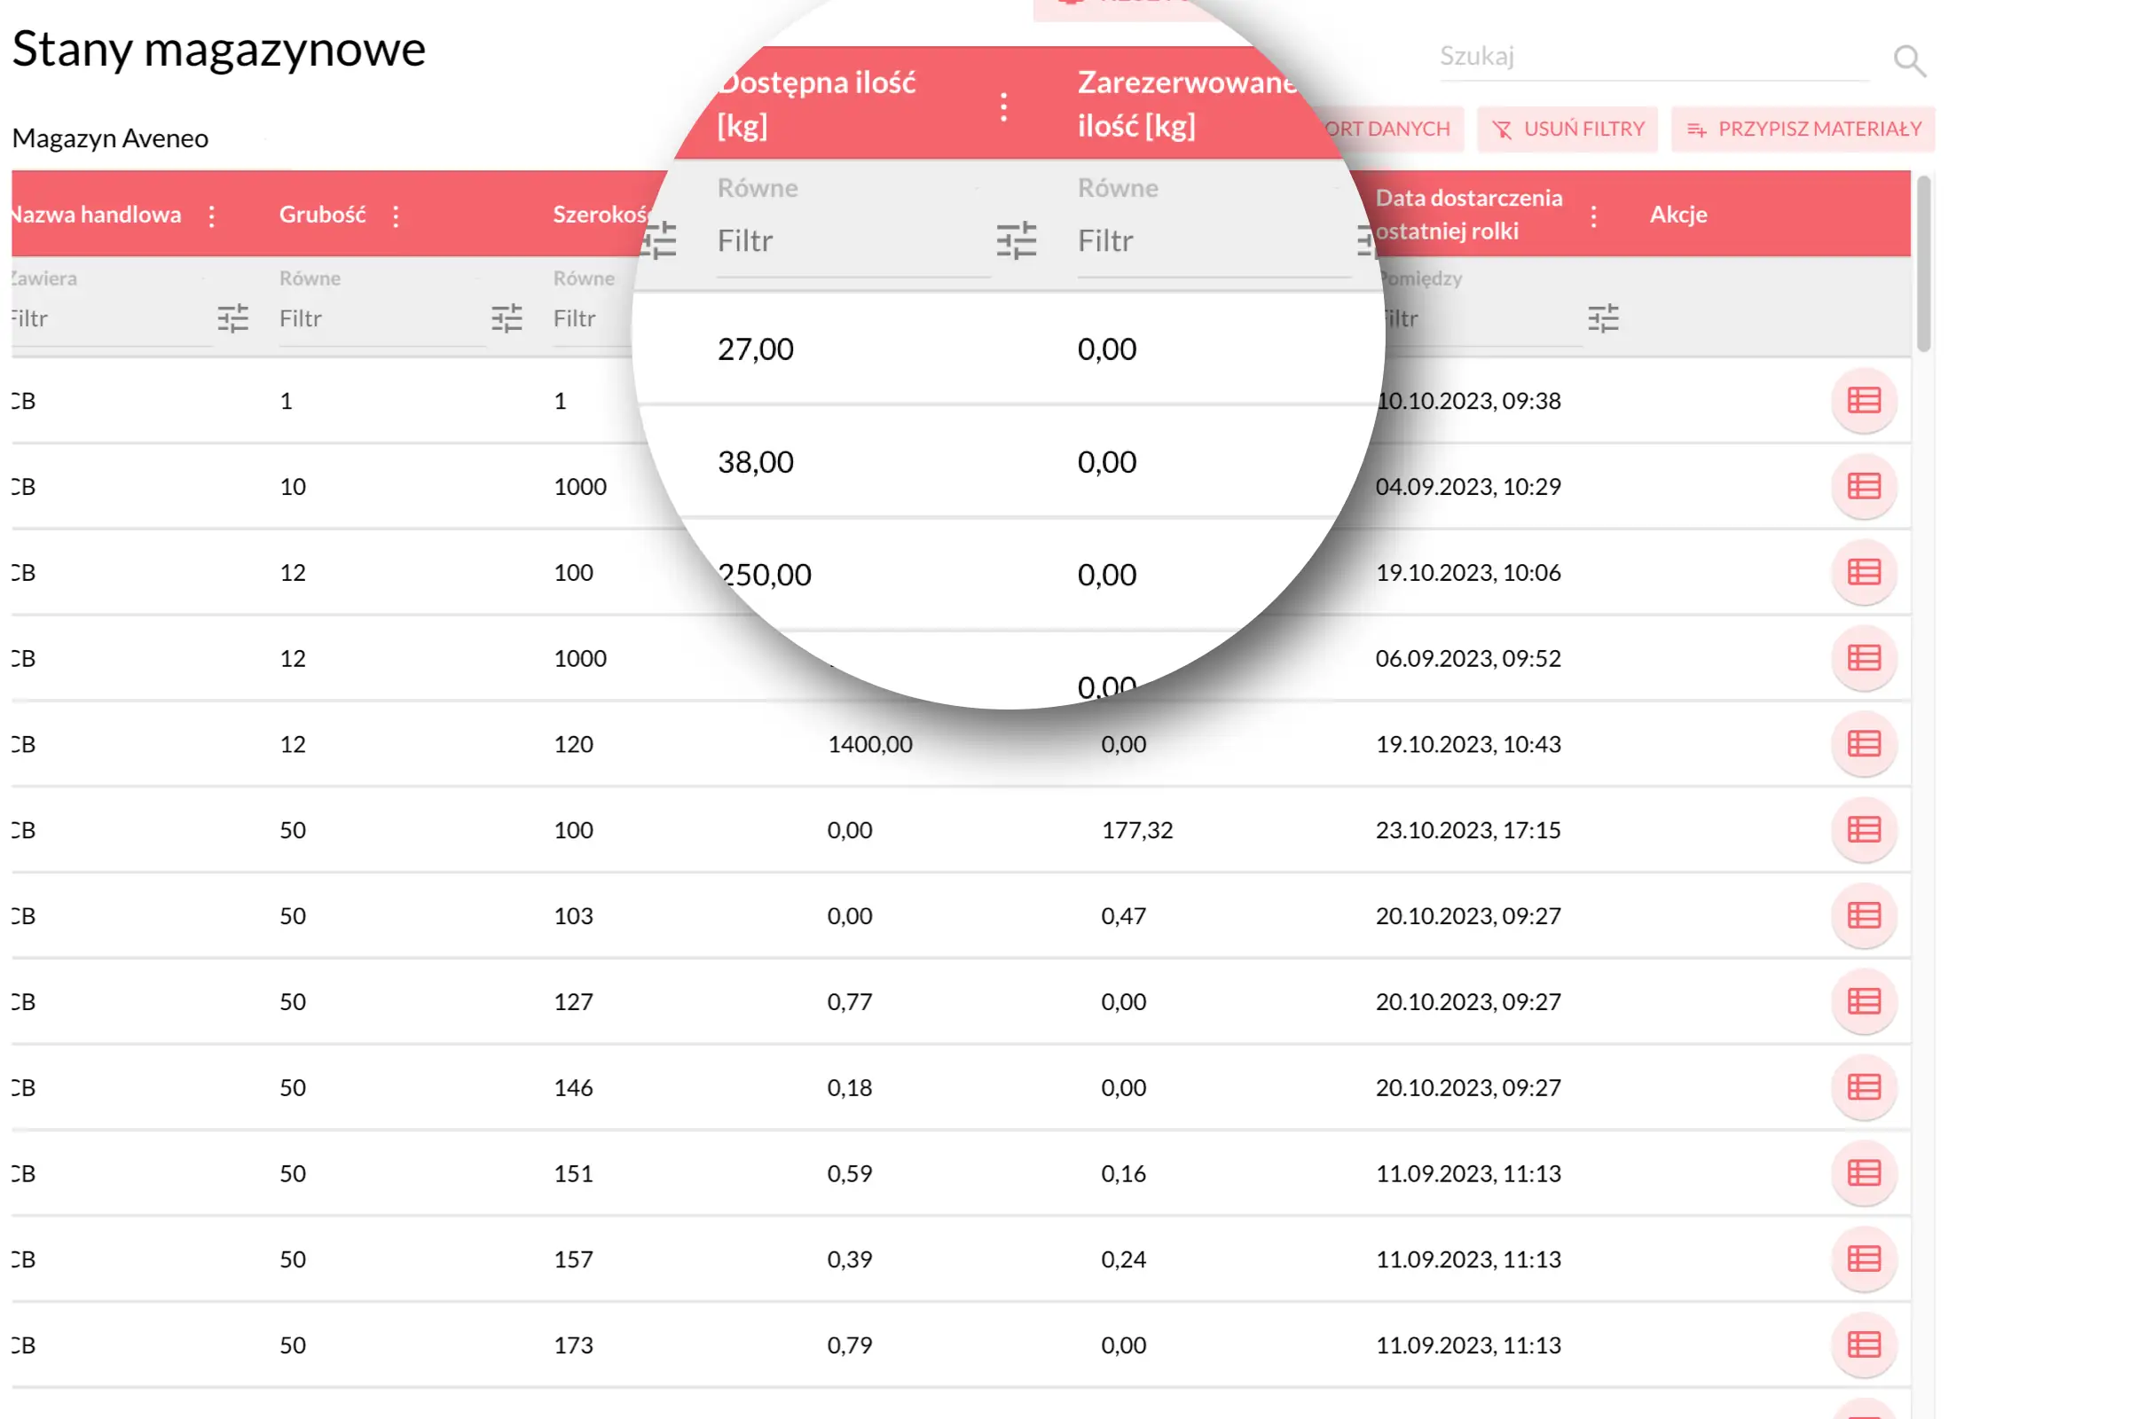Open the Nazwa handlowa column menu
The height and width of the screenshot is (1419, 2129).
pyautogui.click(x=212, y=216)
